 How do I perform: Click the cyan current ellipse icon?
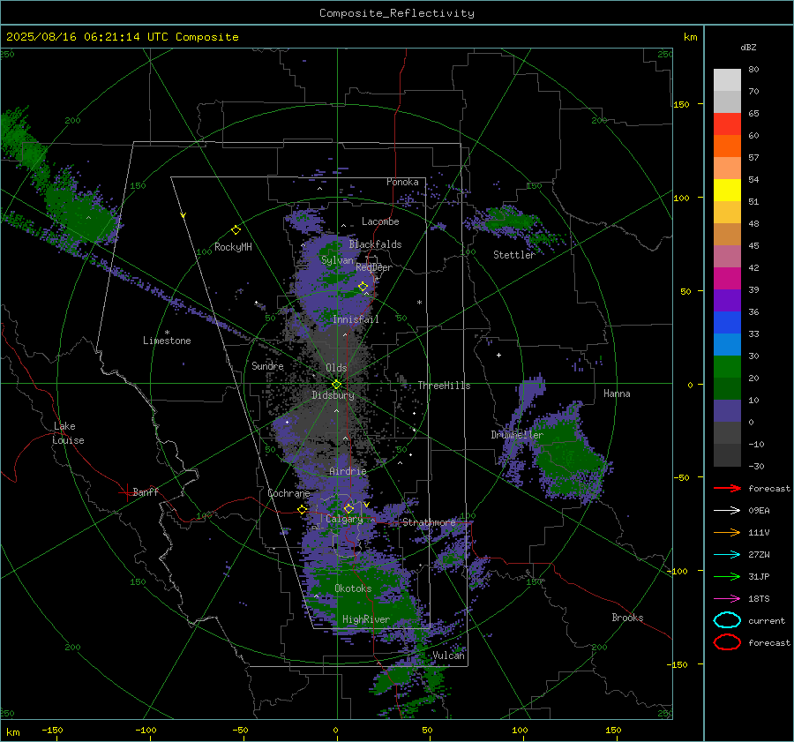(727, 620)
